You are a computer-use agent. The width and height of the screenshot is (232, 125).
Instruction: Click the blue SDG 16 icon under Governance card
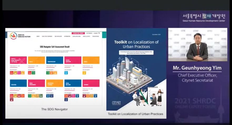coord(48,96)
